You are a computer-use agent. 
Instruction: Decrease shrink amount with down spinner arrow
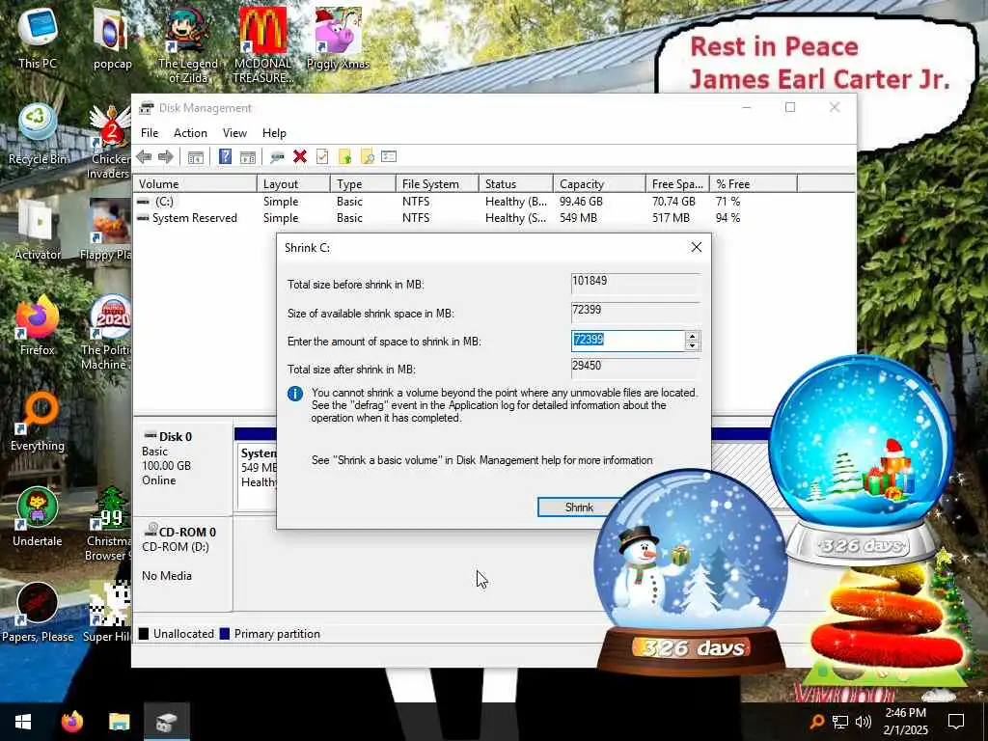pos(692,345)
